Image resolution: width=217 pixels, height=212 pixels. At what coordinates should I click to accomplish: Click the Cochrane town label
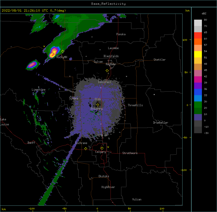tap(81, 143)
